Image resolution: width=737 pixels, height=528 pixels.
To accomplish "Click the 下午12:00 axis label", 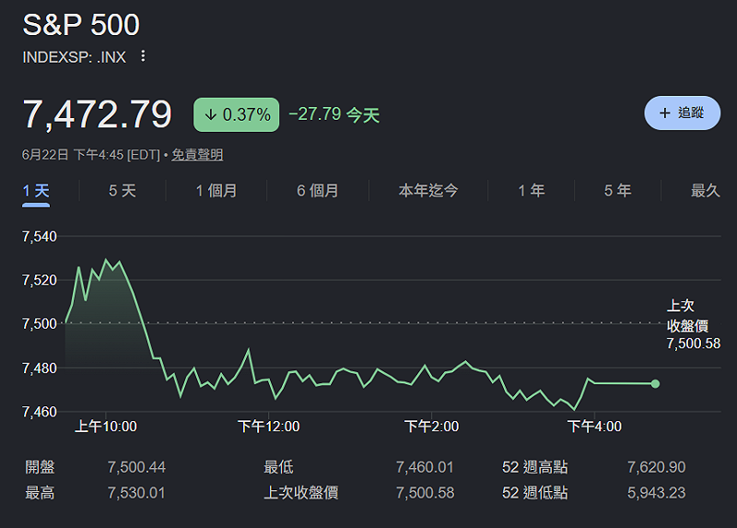I will [x=269, y=427].
